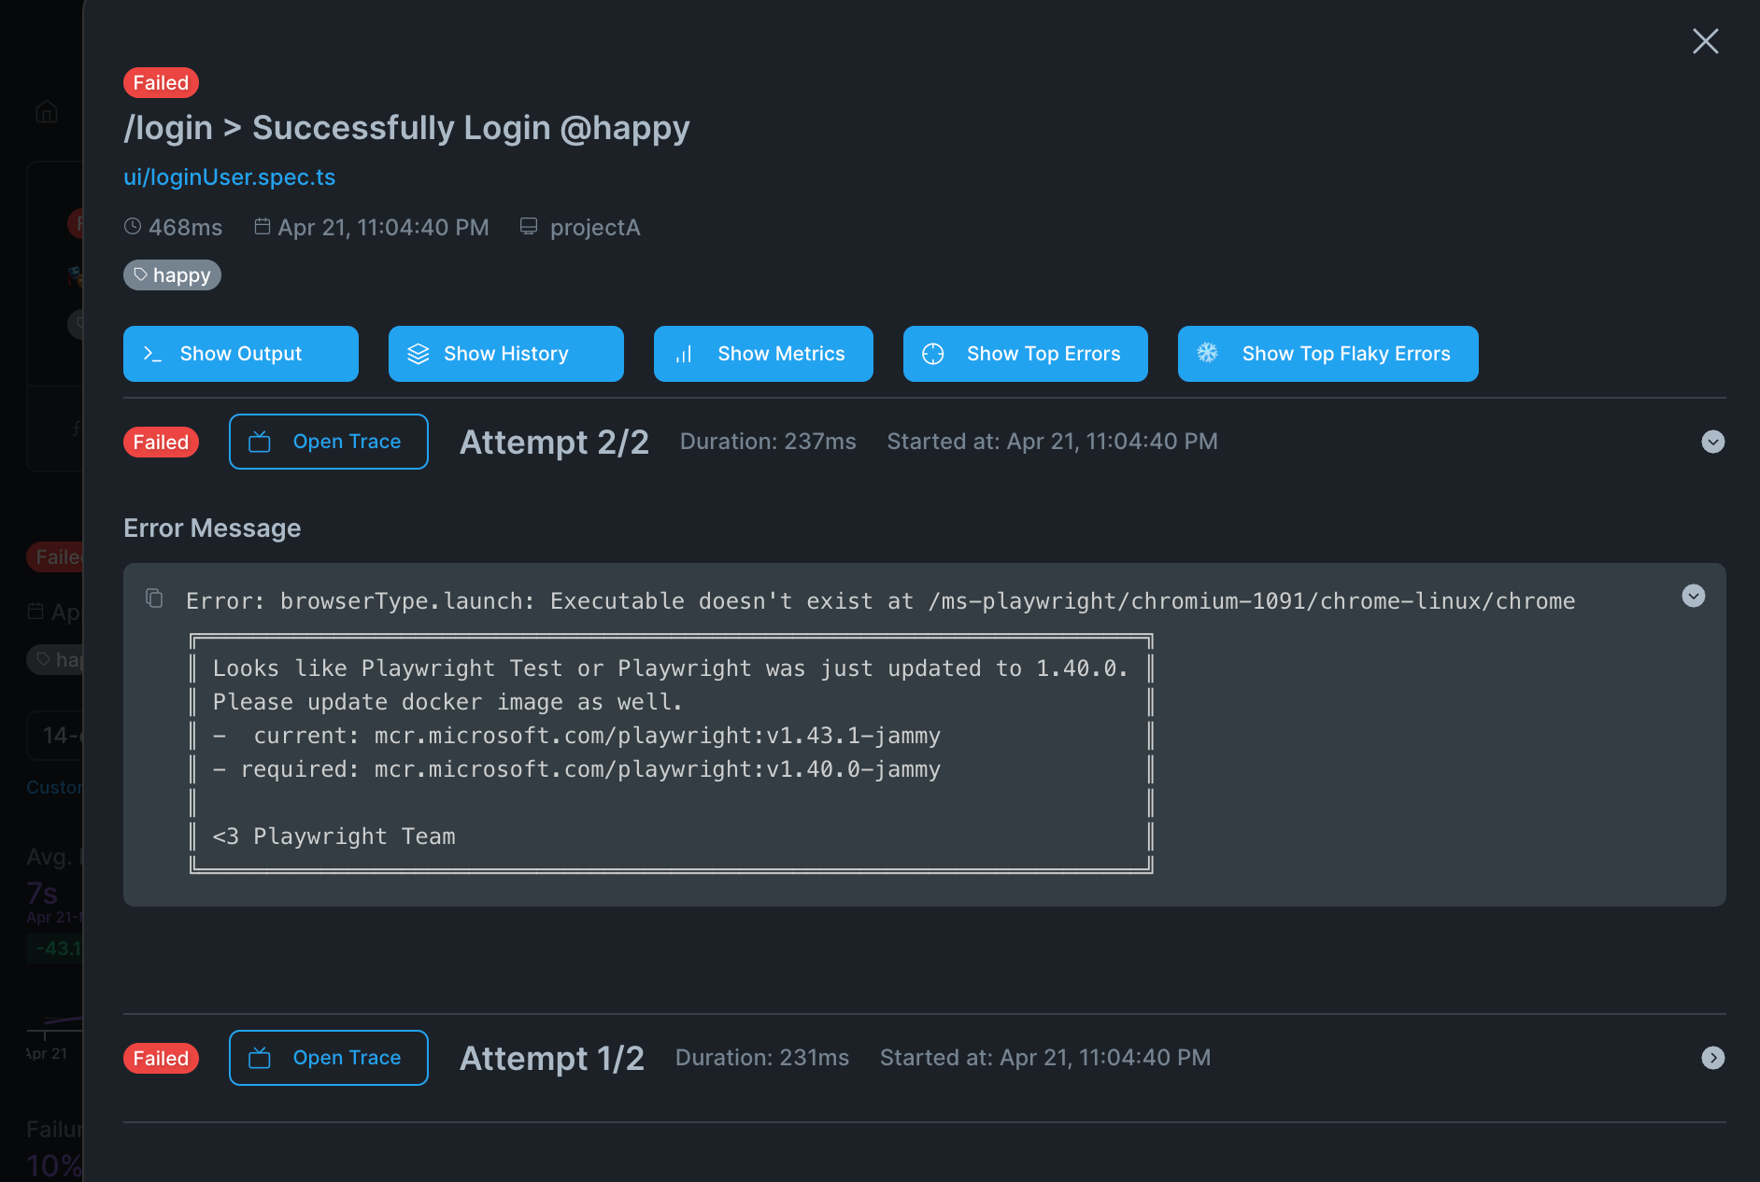Click the Failed badge on Attempt 2/2
Screen dimensions: 1760x1182
click(x=161, y=443)
